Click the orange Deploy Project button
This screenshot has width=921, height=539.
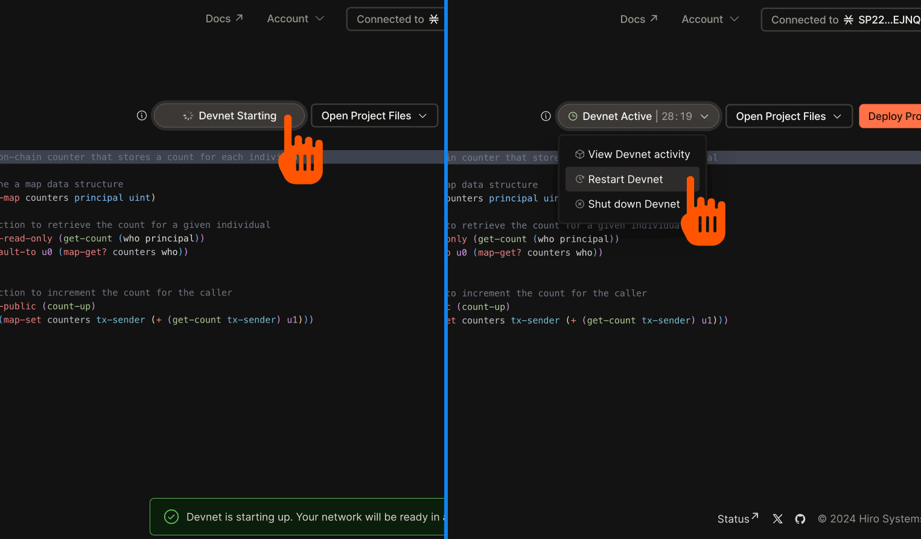point(890,116)
